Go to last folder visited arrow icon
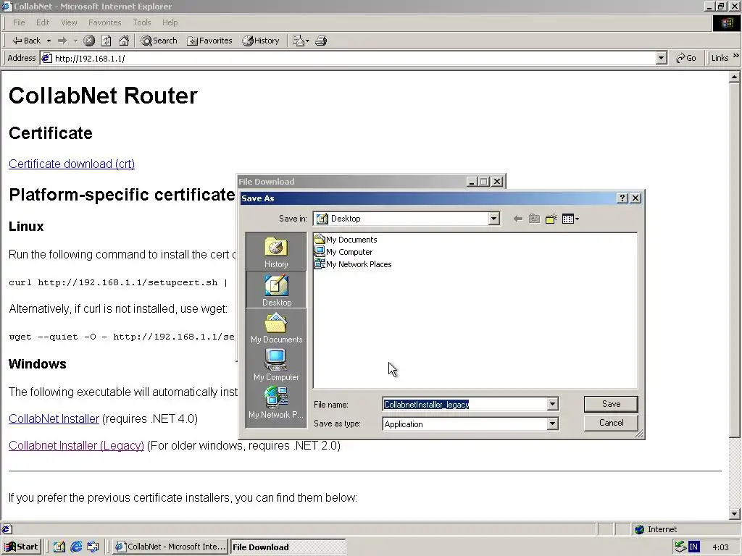 point(517,219)
